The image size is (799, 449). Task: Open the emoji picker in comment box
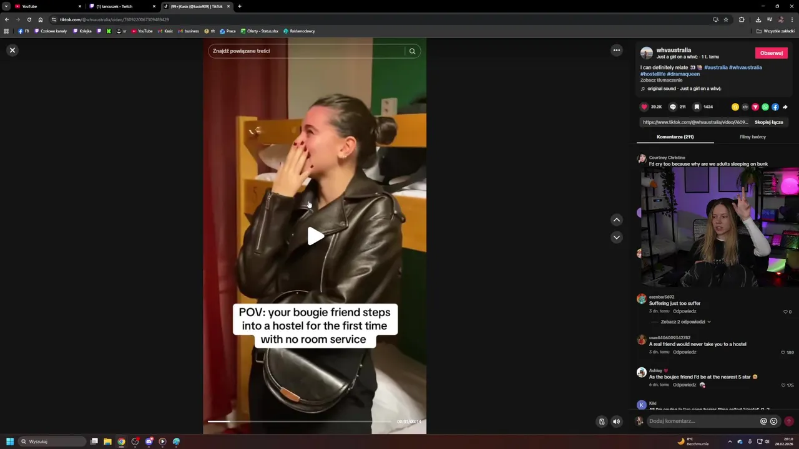(774, 422)
